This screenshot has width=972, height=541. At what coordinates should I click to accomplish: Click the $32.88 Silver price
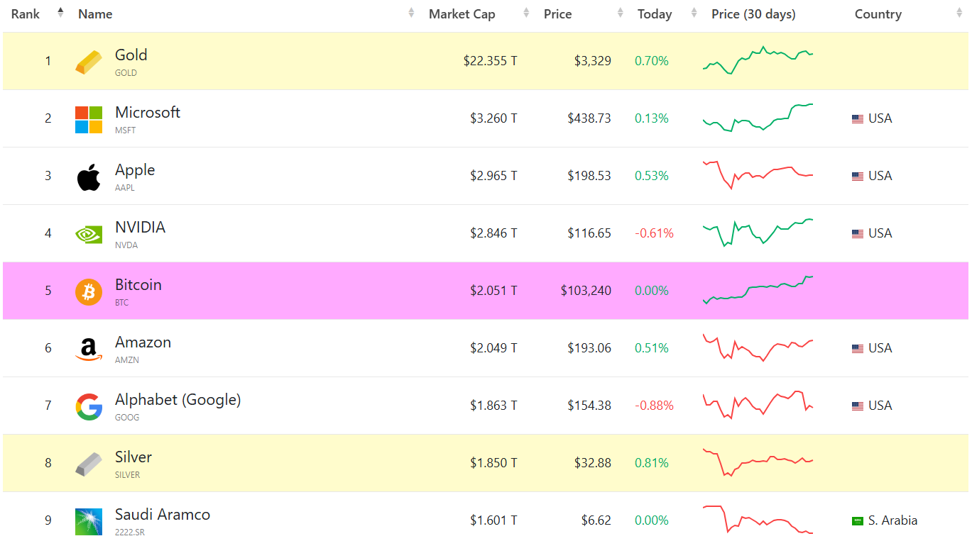pyautogui.click(x=593, y=463)
